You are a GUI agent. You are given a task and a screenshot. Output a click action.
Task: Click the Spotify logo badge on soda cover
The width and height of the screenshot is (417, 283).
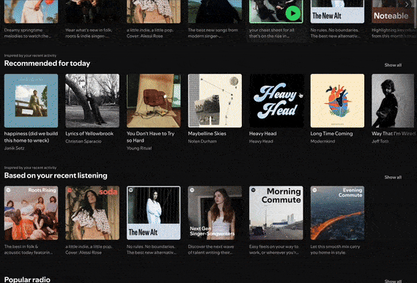click(x=70, y=190)
